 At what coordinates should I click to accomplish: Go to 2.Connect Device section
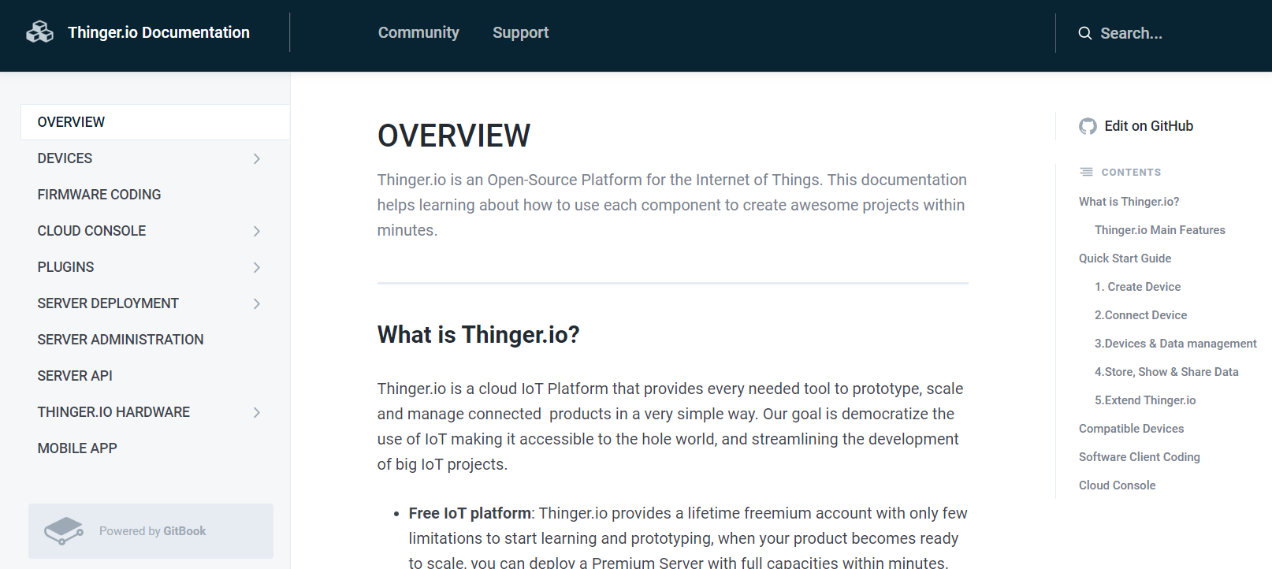[x=1140, y=315]
